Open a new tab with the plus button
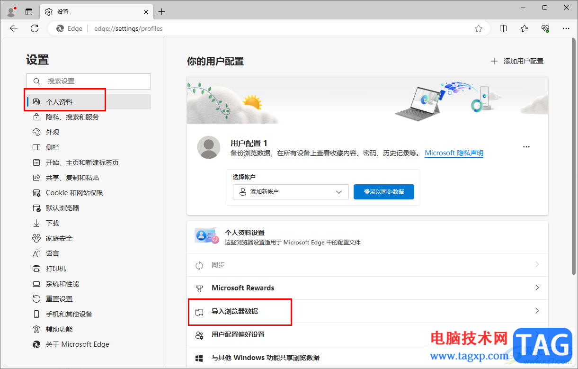 coord(163,11)
